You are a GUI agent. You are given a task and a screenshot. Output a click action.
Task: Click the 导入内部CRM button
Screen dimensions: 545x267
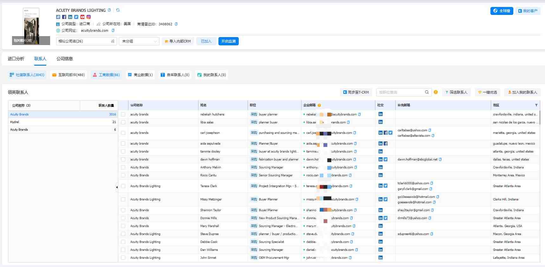[178, 41]
